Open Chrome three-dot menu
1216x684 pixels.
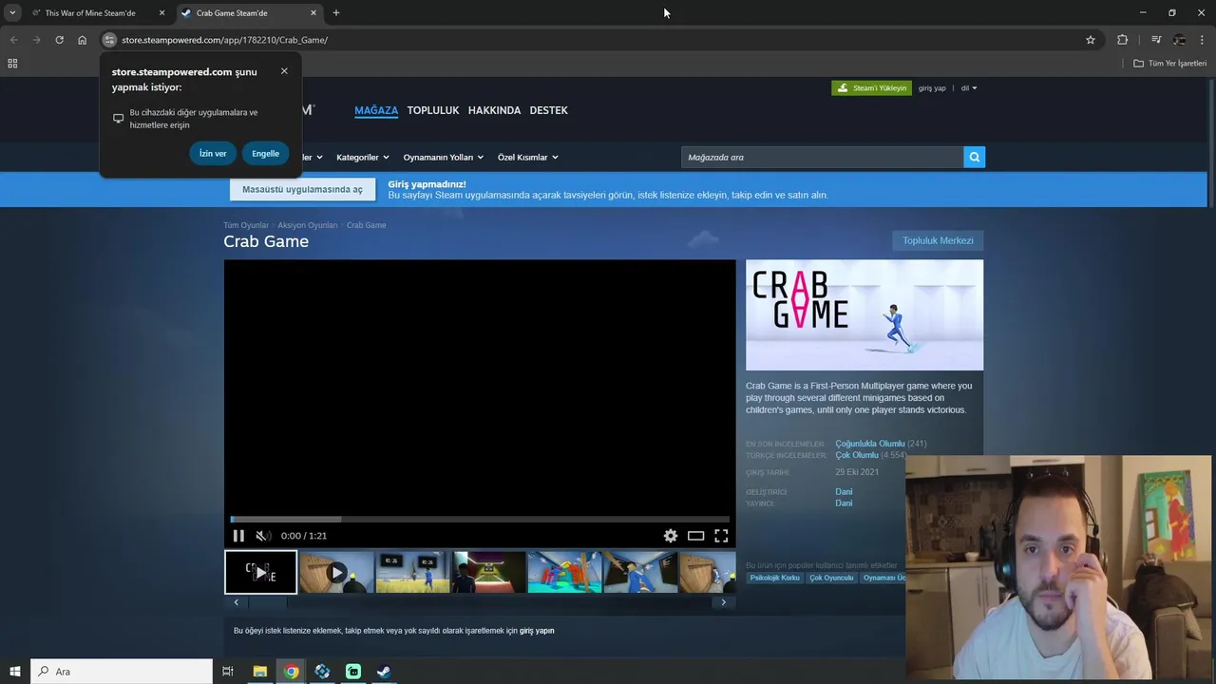tap(1203, 40)
